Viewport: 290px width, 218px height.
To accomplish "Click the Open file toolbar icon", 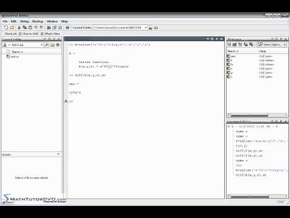I will pyautogui.click(x=12, y=27).
